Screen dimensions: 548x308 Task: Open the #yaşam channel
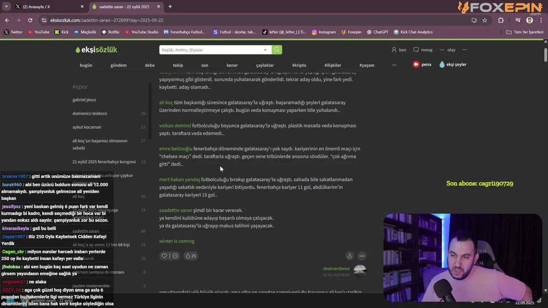(367, 65)
